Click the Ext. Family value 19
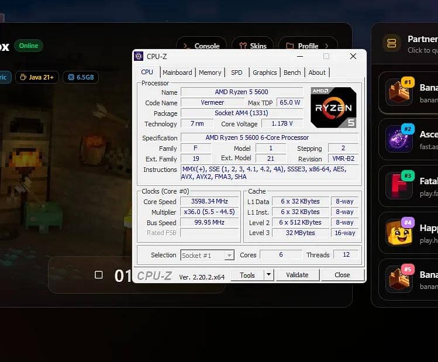Screen dimensions: 438x362 (x=196, y=158)
